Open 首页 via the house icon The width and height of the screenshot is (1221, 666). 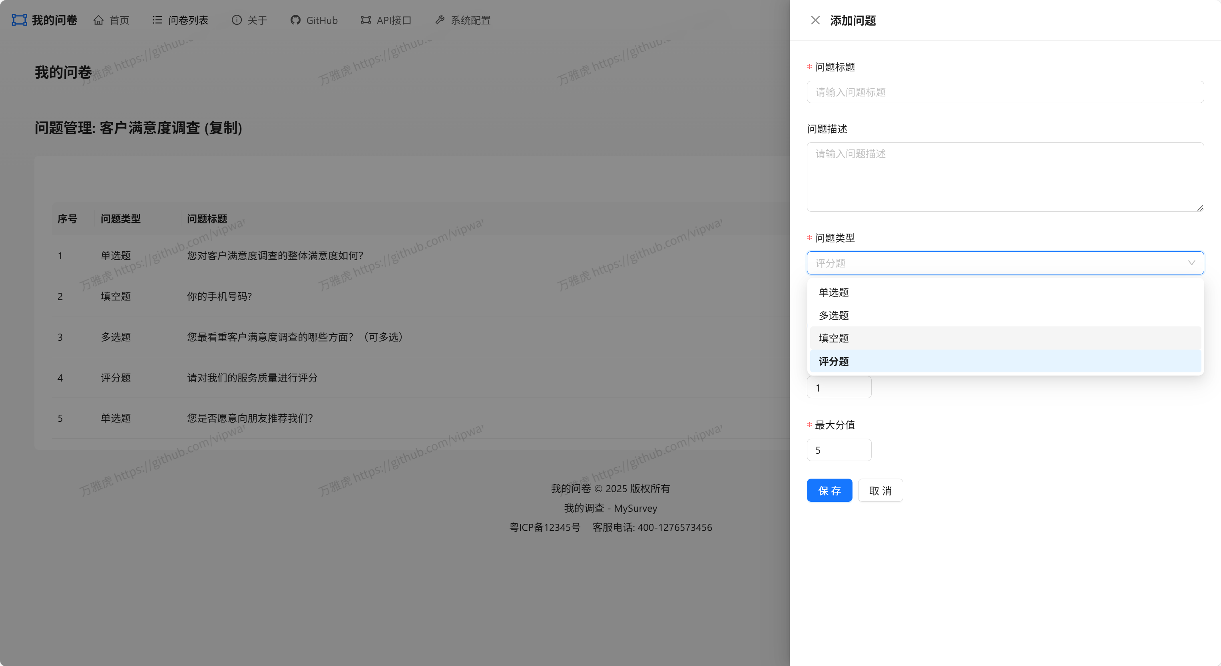click(x=99, y=20)
